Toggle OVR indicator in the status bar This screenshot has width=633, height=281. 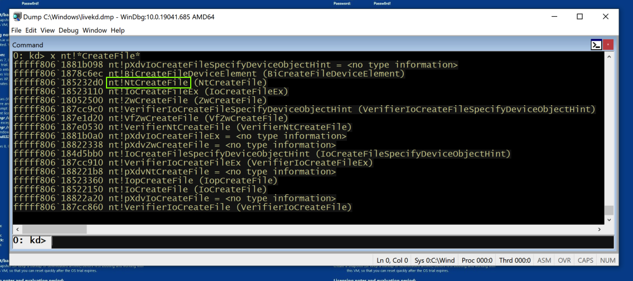pyautogui.click(x=564, y=260)
